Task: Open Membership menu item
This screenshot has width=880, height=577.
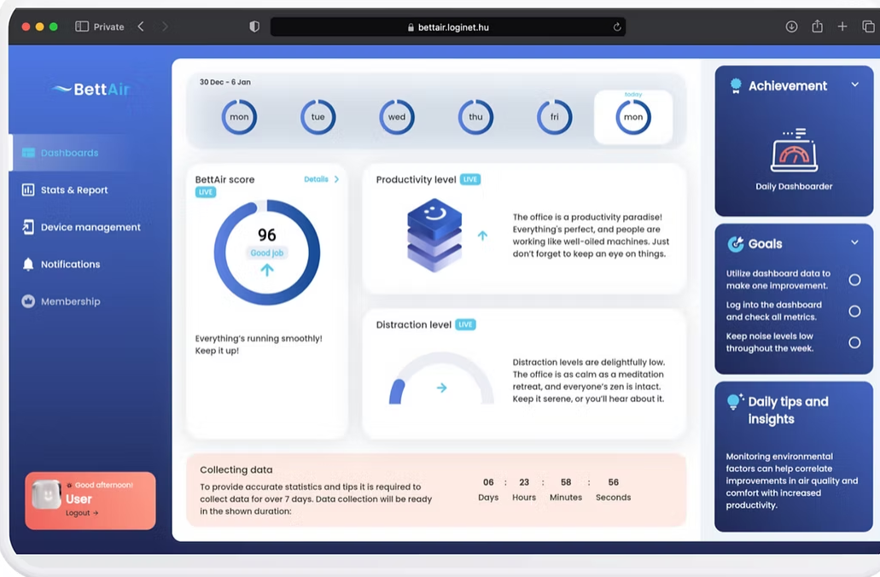Action: click(70, 300)
